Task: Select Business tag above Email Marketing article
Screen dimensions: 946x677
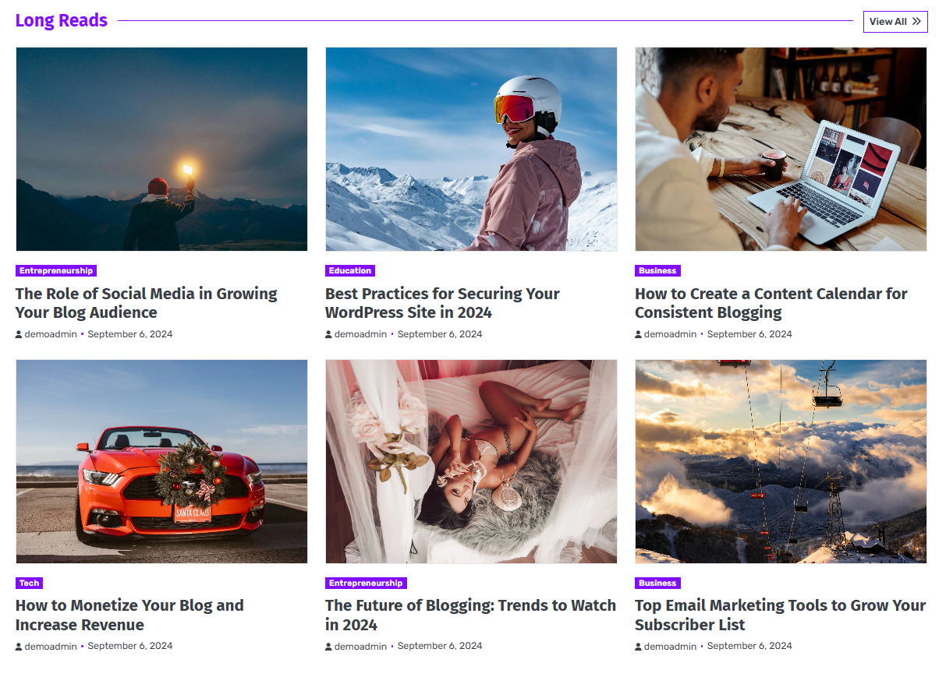Action: [657, 583]
